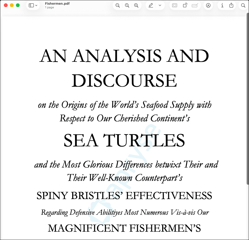249x240 pixels.
Task: Minimize the window with the yellow button
Action: 12,5
